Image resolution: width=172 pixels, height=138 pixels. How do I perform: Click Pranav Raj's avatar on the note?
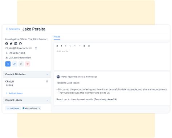click(58, 77)
